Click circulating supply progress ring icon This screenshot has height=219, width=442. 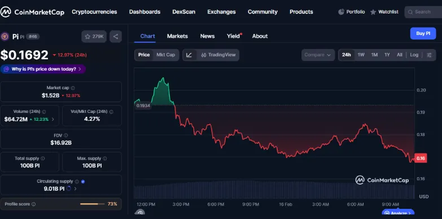[x=69, y=189]
